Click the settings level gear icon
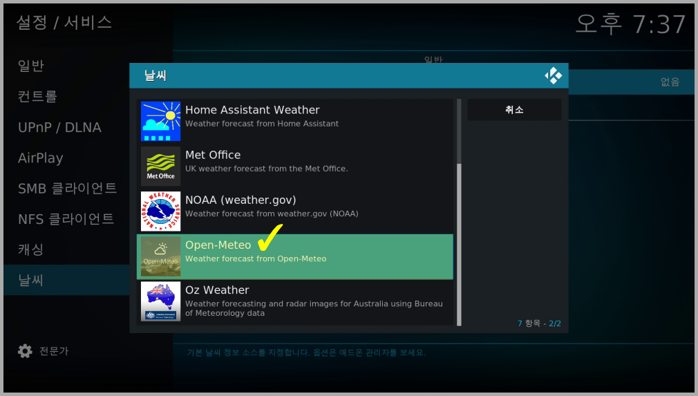Image resolution: width=698 pixels, height=396 pixels. [25, 351]
